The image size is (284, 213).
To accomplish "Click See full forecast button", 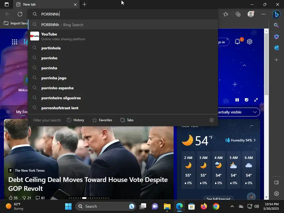I will (219, 198).
